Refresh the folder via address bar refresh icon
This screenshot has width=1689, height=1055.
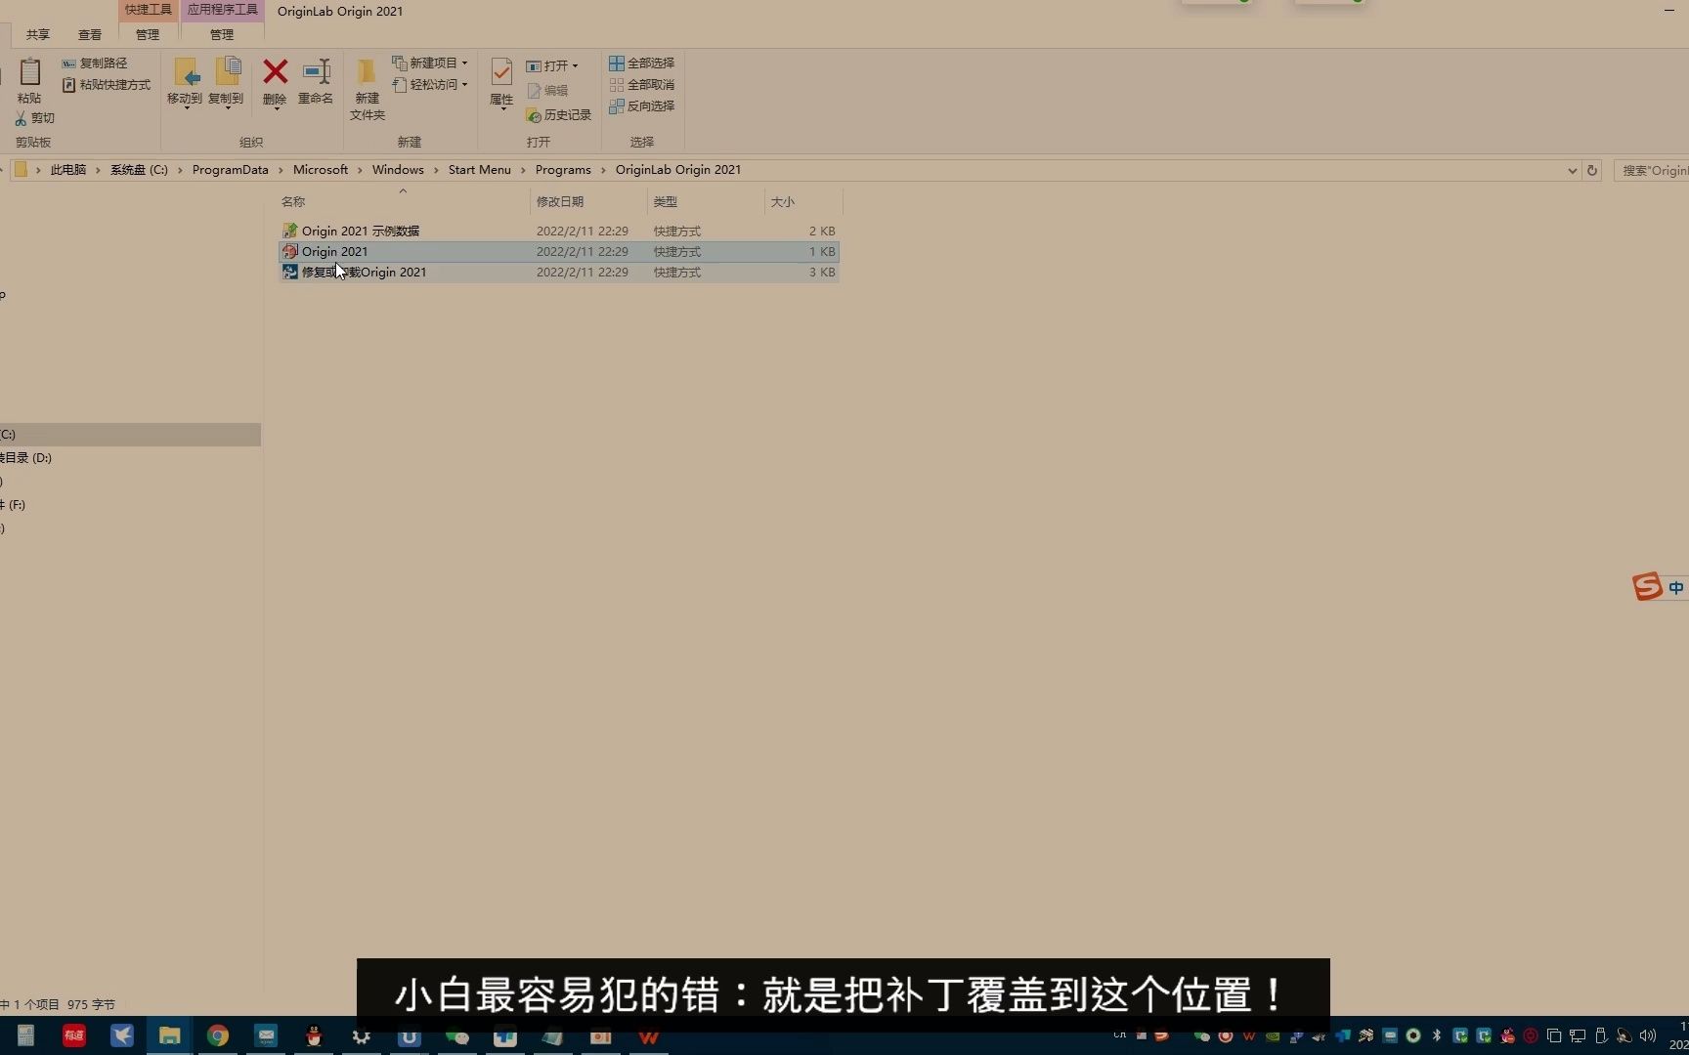[x=1592, y=170]
